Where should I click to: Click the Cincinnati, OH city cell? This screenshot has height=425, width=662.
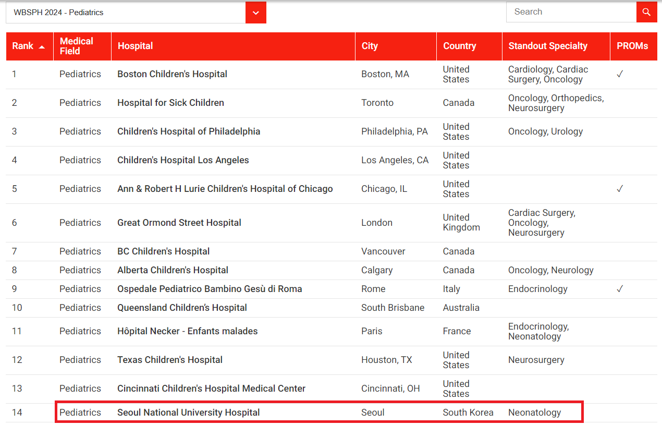(x=390, y=388)
